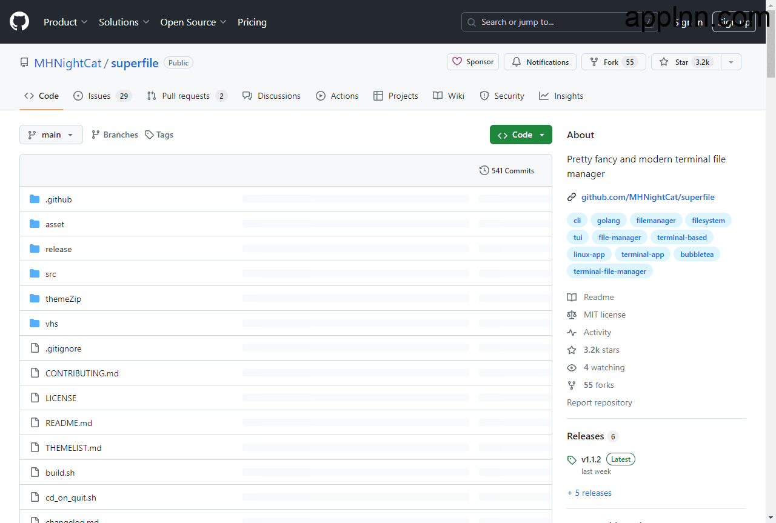Image resolution: width=776 pixels, height=523 pixels.
Task: Open the Tags list with tag icon
Action: tap(159, 135)
